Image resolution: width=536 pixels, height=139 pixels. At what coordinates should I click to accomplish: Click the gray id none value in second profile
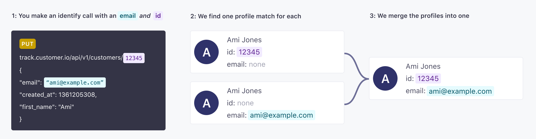click(245, 103)
